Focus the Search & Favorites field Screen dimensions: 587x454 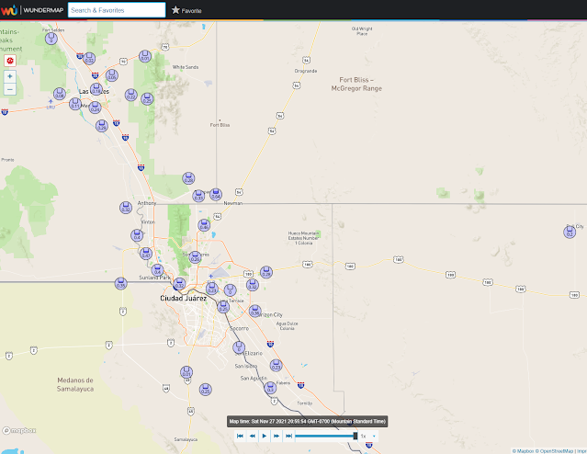tap(117, 10)
